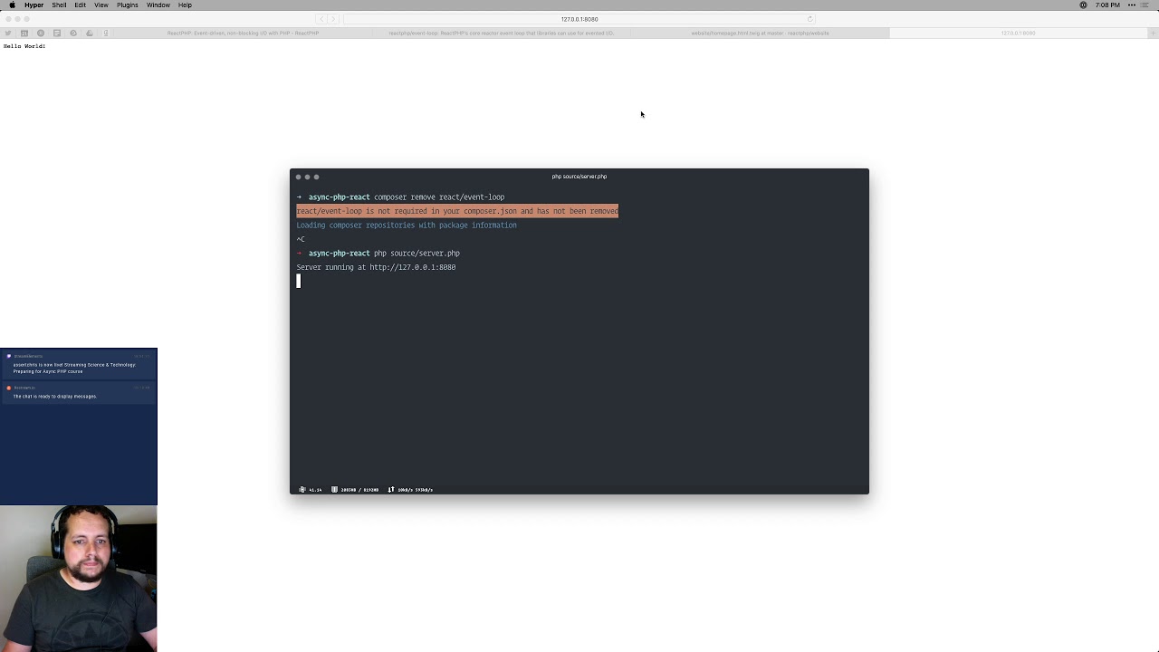Click the browser back arrow button
Screen dimensions: 1159x652
click(x=321, y=19)
